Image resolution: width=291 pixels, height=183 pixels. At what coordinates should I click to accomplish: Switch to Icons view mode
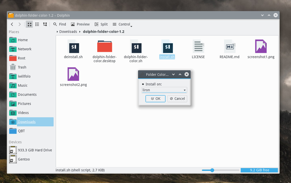coord(29,24)
